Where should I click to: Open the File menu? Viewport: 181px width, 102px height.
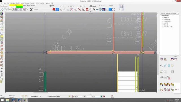[1, 3]
